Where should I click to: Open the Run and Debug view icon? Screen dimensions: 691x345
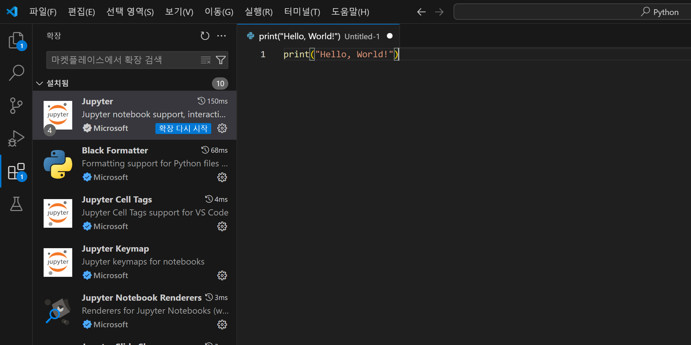tap(16, 138)
